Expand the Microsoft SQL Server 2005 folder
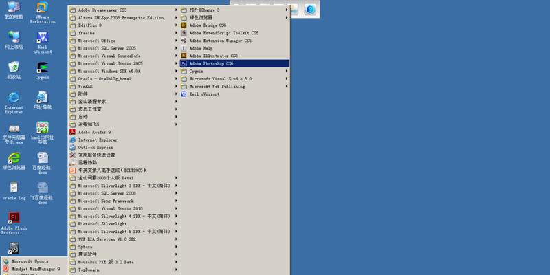Screen dimensions: 550x275 (x=124, y=48)
